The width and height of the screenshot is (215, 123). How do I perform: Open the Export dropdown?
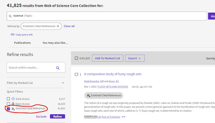[135, 58]
